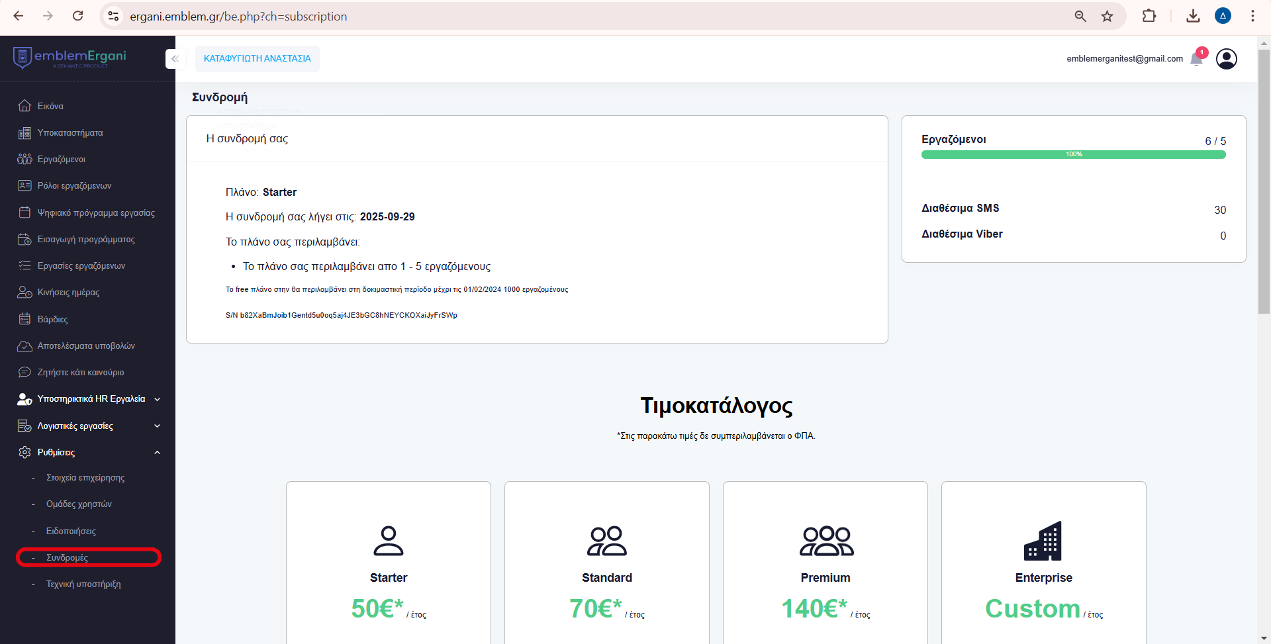This screenshot has width=1271, height=644.
Task: Open Στοιχεία επιχείρησης settings item
Action: pyautogui.click(x=85, y=478)
